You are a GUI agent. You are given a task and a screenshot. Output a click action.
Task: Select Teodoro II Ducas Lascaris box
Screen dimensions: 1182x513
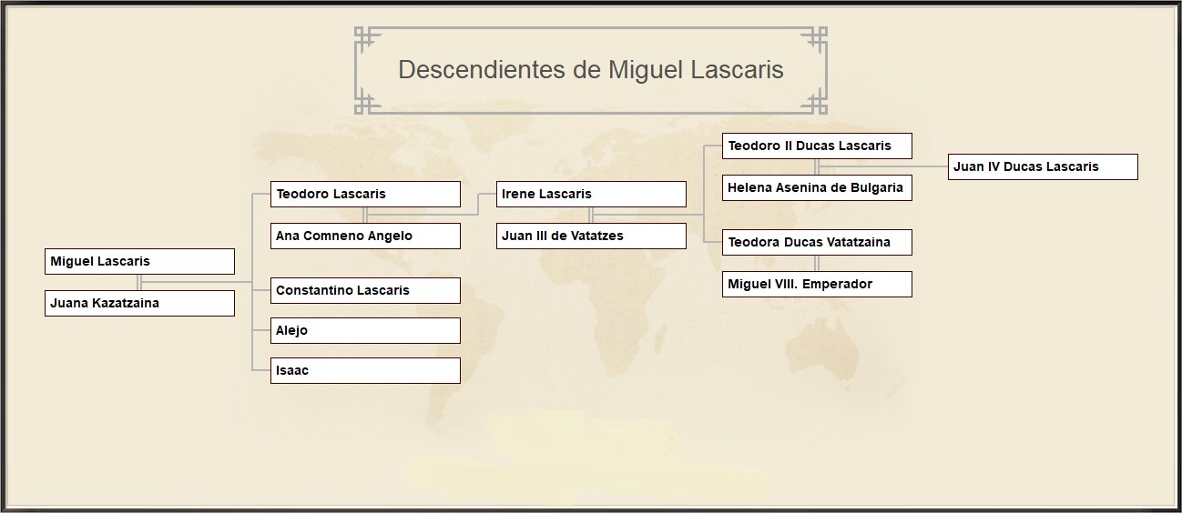817,146
